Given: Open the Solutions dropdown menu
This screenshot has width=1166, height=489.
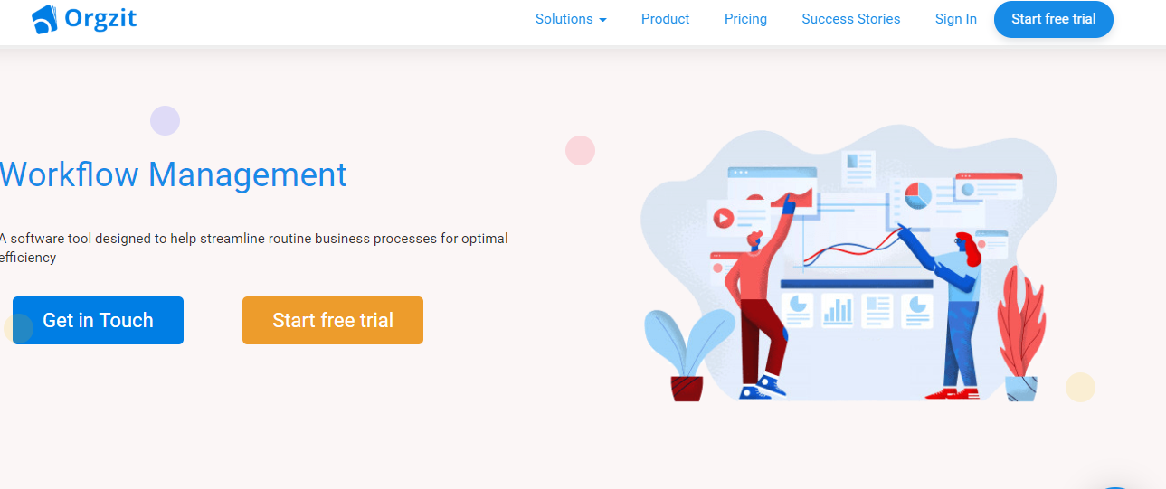Looking at the screenshot, I should tap(571, 19).
